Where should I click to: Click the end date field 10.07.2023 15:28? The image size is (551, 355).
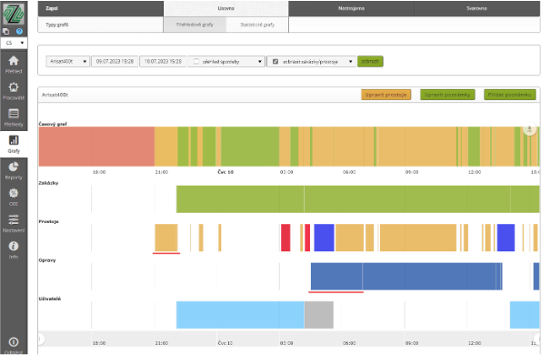(163, 61)
